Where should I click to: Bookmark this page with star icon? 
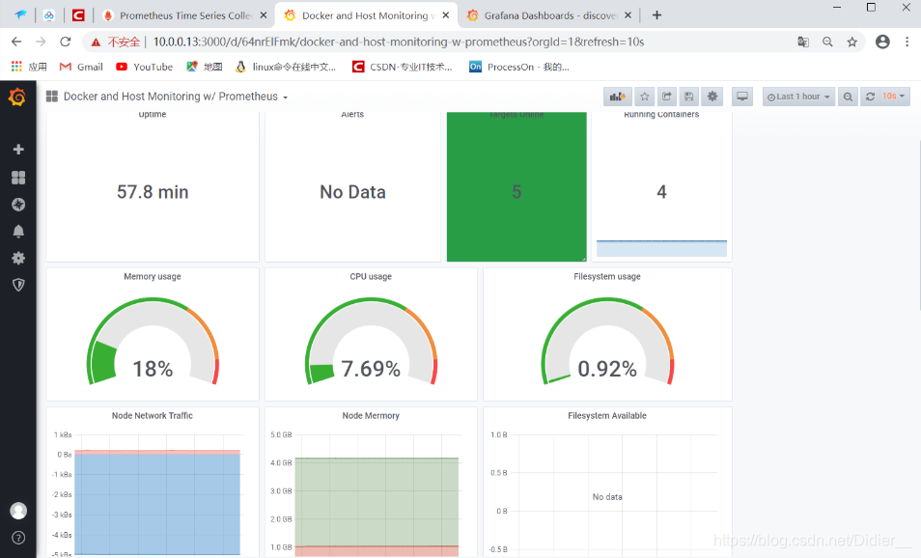(852, 42)
